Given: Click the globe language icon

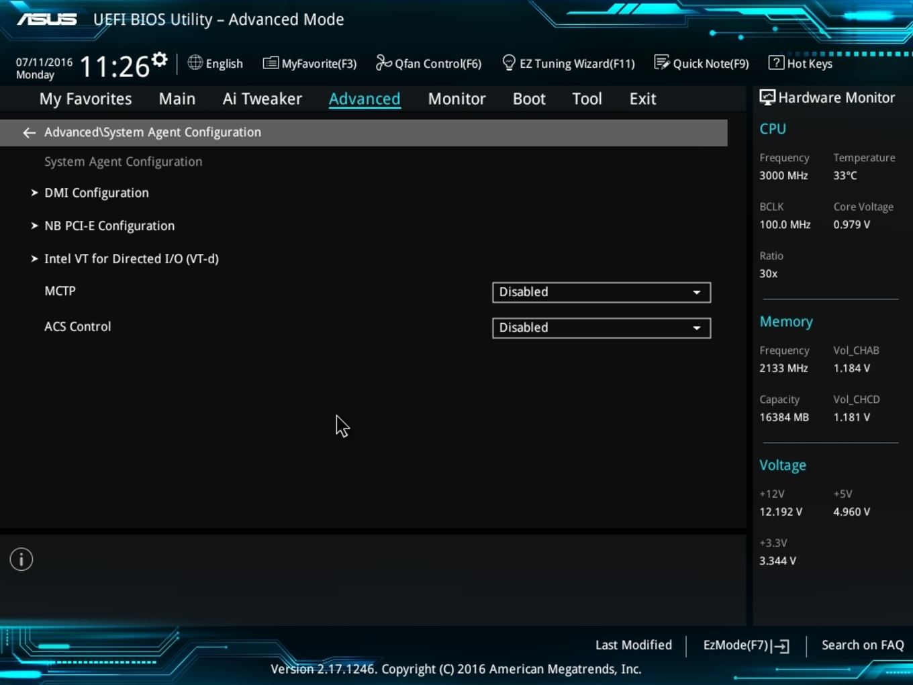Looking at the screenshot, I should click(195, 62).
